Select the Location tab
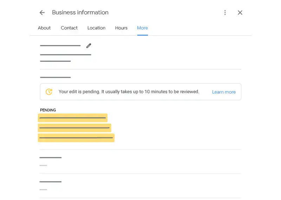Viewport: 281px width, 200px height. click(96, 28)
